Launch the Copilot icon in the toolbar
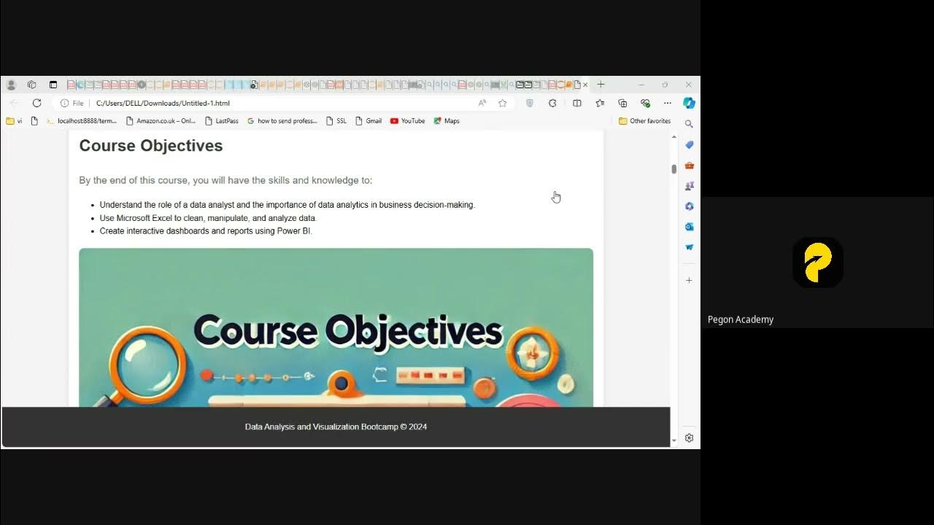Screen dimensions: 934x525 [x=689, y=103]
